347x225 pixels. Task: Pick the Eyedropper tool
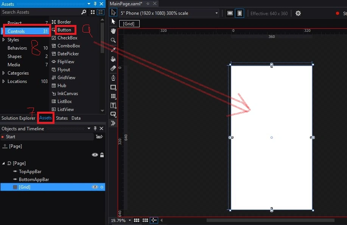pos(113,50)
